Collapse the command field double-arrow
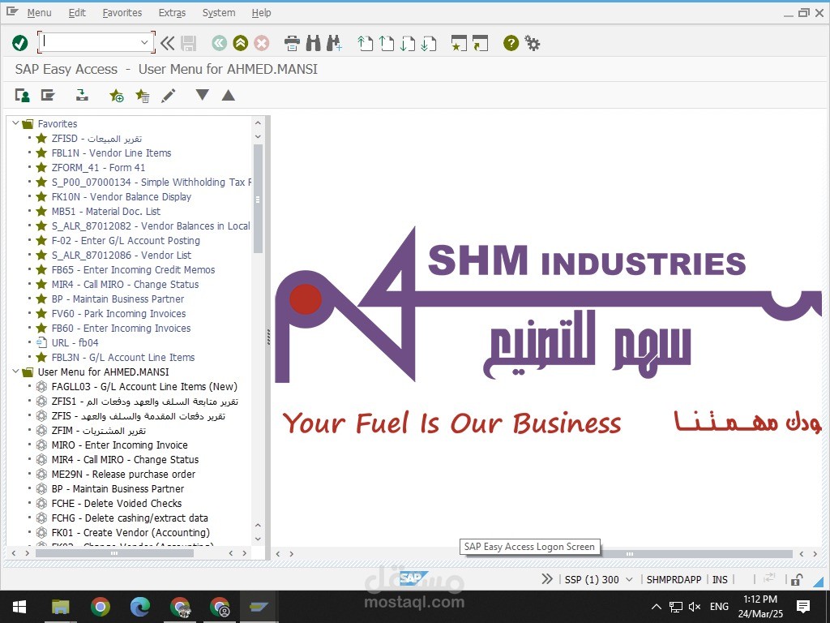Image resolution: width=830 pixels, height=623 pixels. (167, 43)
